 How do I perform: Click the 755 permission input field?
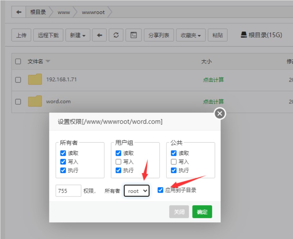tap(68, 191)
